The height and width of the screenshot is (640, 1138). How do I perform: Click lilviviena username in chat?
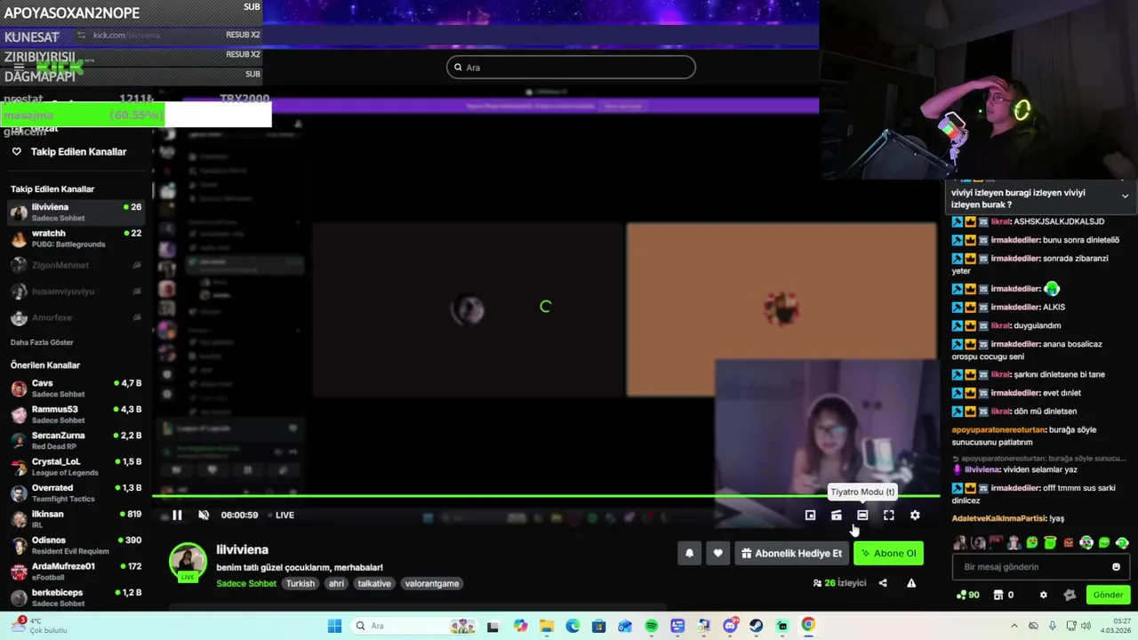[x=982, y=469]
